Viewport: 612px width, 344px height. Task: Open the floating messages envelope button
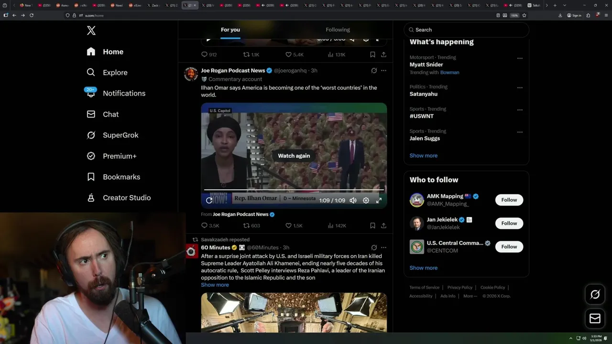coord(595,319)
